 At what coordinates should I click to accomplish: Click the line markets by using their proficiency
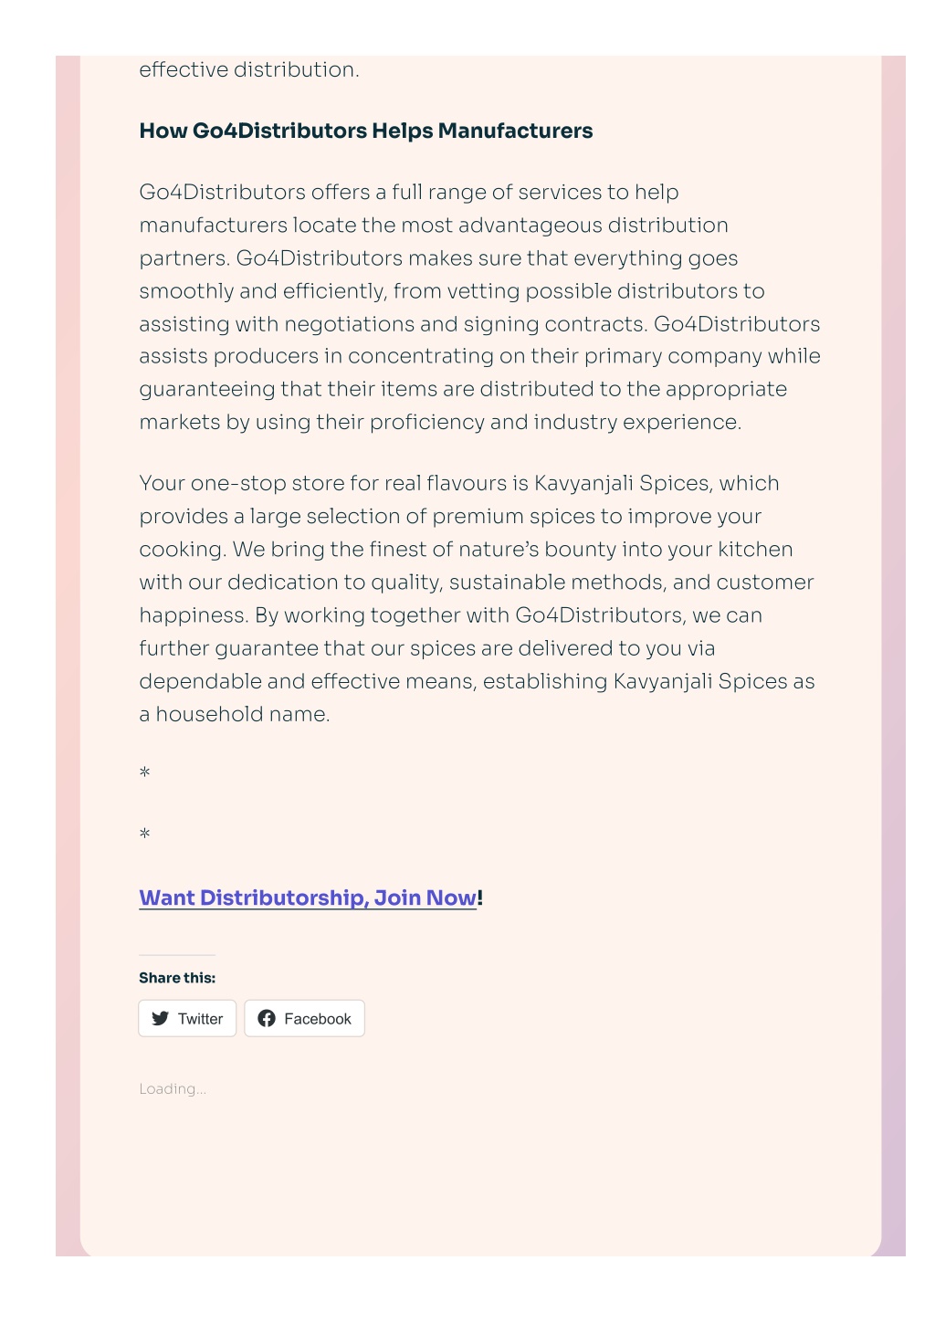(x=440, y=422)
